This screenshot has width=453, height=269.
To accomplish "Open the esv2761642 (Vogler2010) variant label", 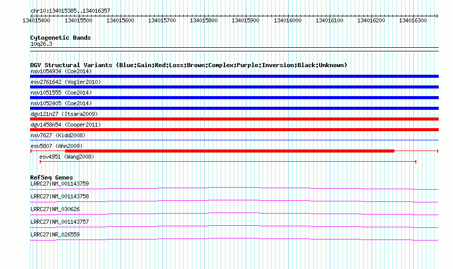I will pos(66,82).
